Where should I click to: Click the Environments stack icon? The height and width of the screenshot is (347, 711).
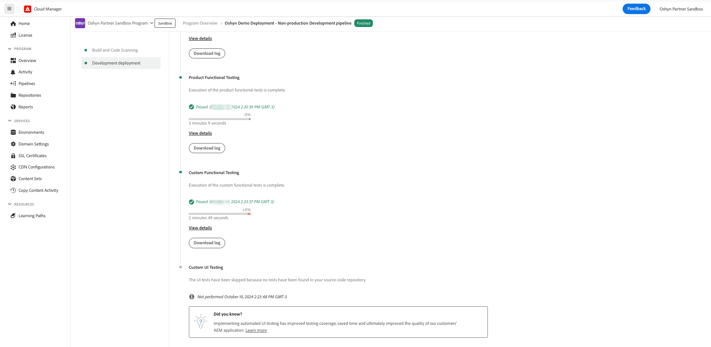coord(13,132)
